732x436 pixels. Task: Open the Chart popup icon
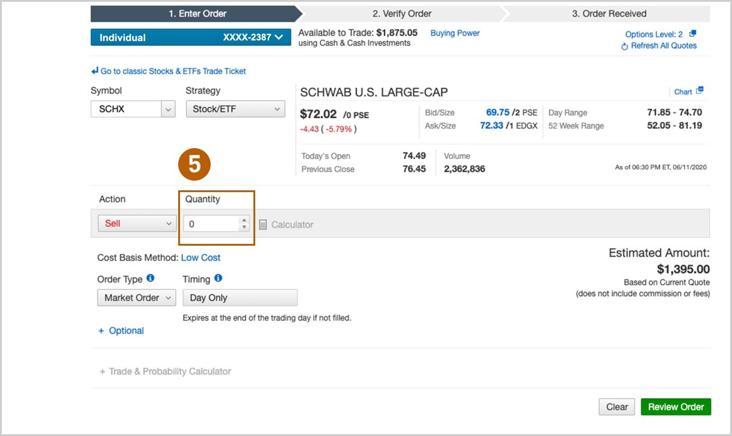[699, 91]
